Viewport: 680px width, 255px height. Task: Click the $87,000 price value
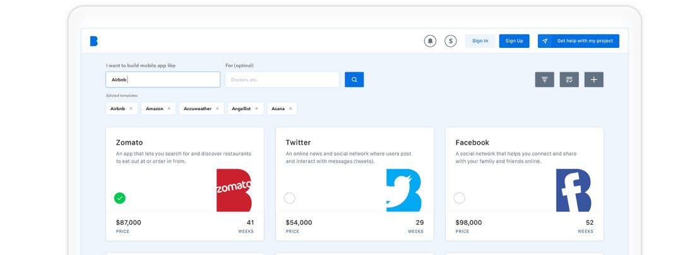pos(128,223)
